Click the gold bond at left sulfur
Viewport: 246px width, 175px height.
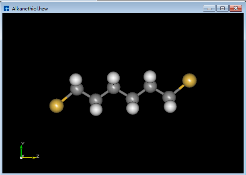click(65, 99)
